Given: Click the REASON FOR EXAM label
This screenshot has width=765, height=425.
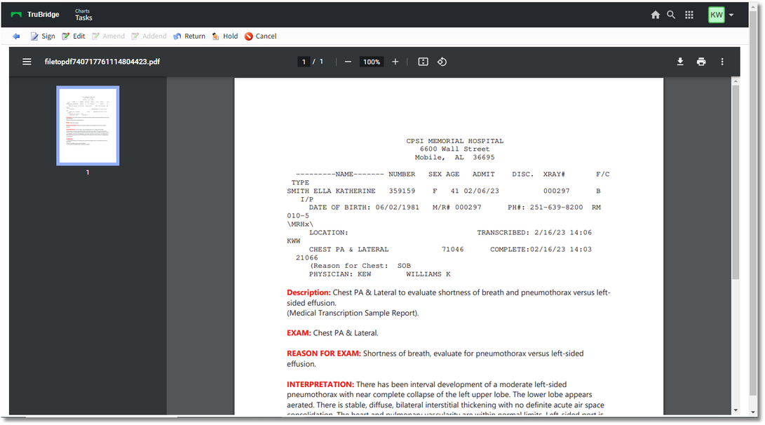Looking at the screenshot, I should (324, 353).
